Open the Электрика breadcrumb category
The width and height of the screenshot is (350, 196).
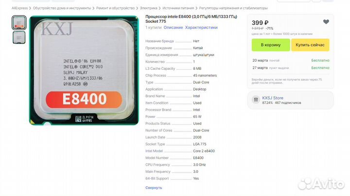point(148,8)
